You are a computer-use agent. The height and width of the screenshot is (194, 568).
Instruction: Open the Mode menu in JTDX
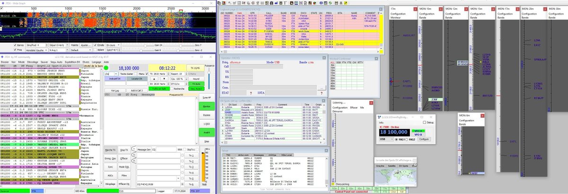pos(21,62)
